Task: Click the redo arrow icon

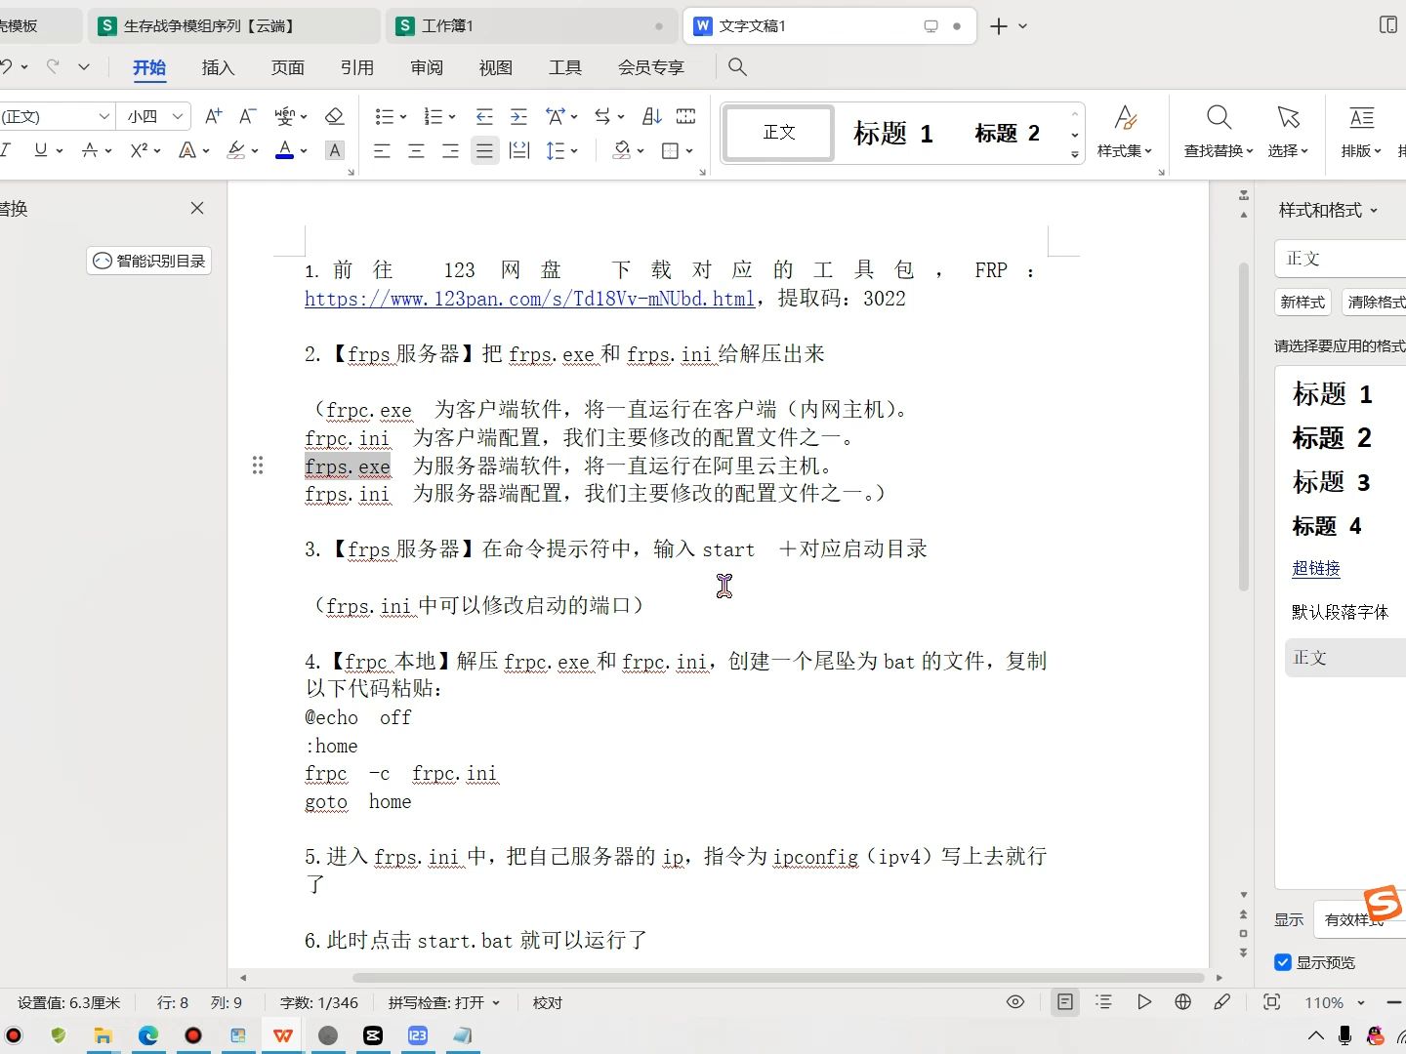Action: click(54, 66)
